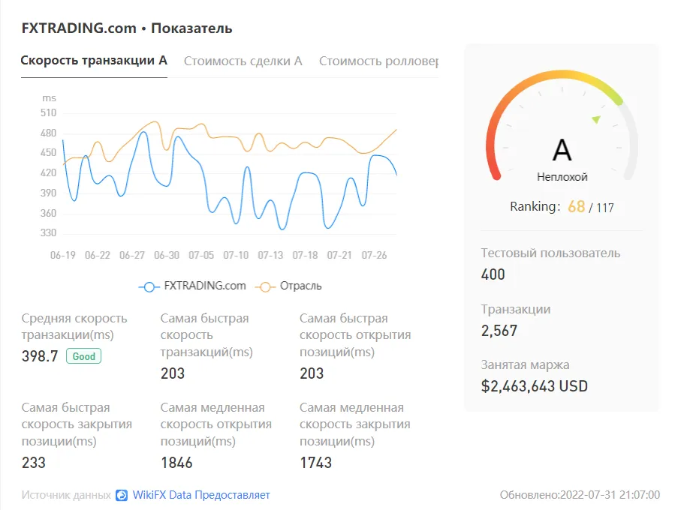678x510 pixels.
Task: Click the ranking total 117
Action: click(x=605, y=208)
